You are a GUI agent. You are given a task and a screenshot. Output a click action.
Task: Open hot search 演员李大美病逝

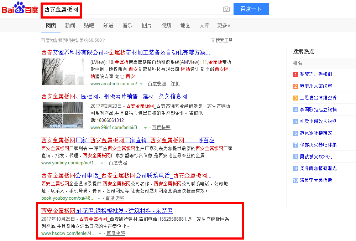pos(316,180)
